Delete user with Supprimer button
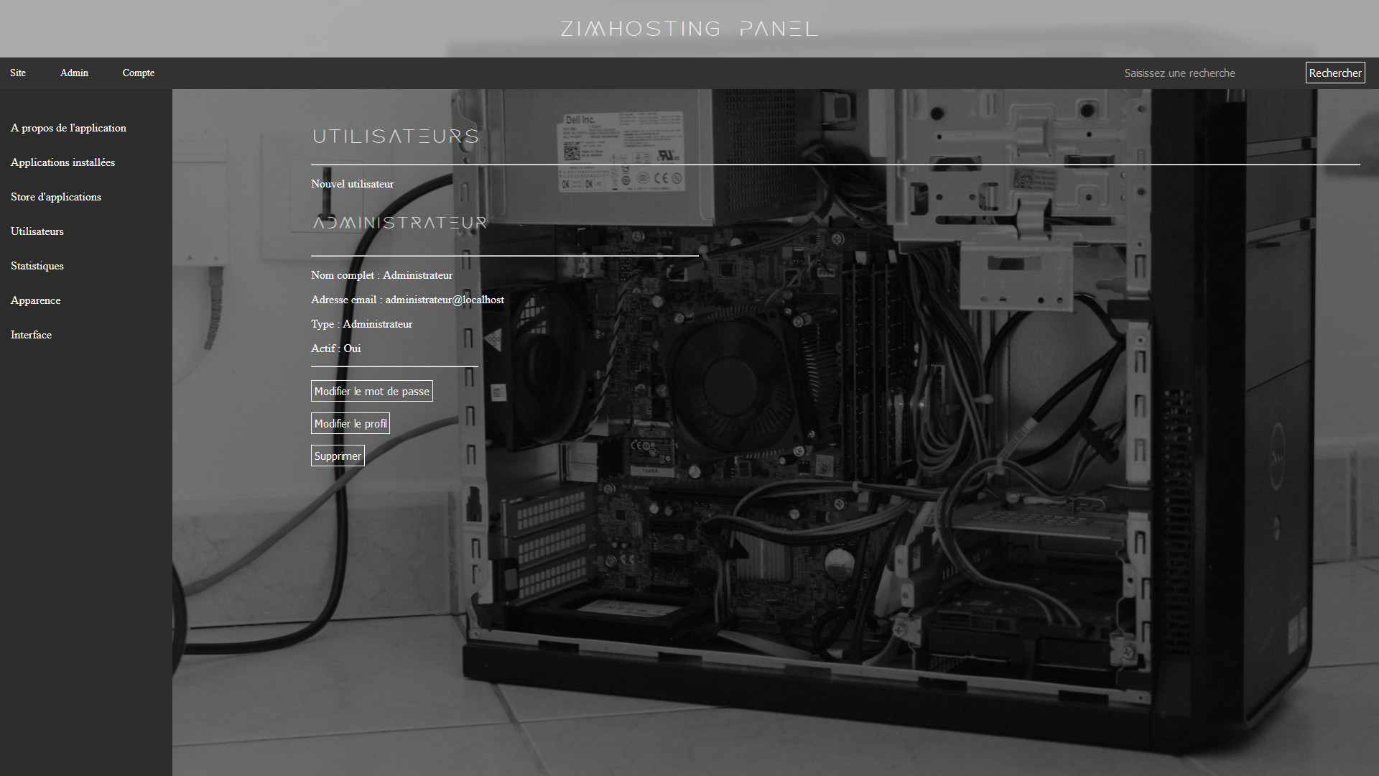The image size is (1379, 776). click(x=338, y=456)
